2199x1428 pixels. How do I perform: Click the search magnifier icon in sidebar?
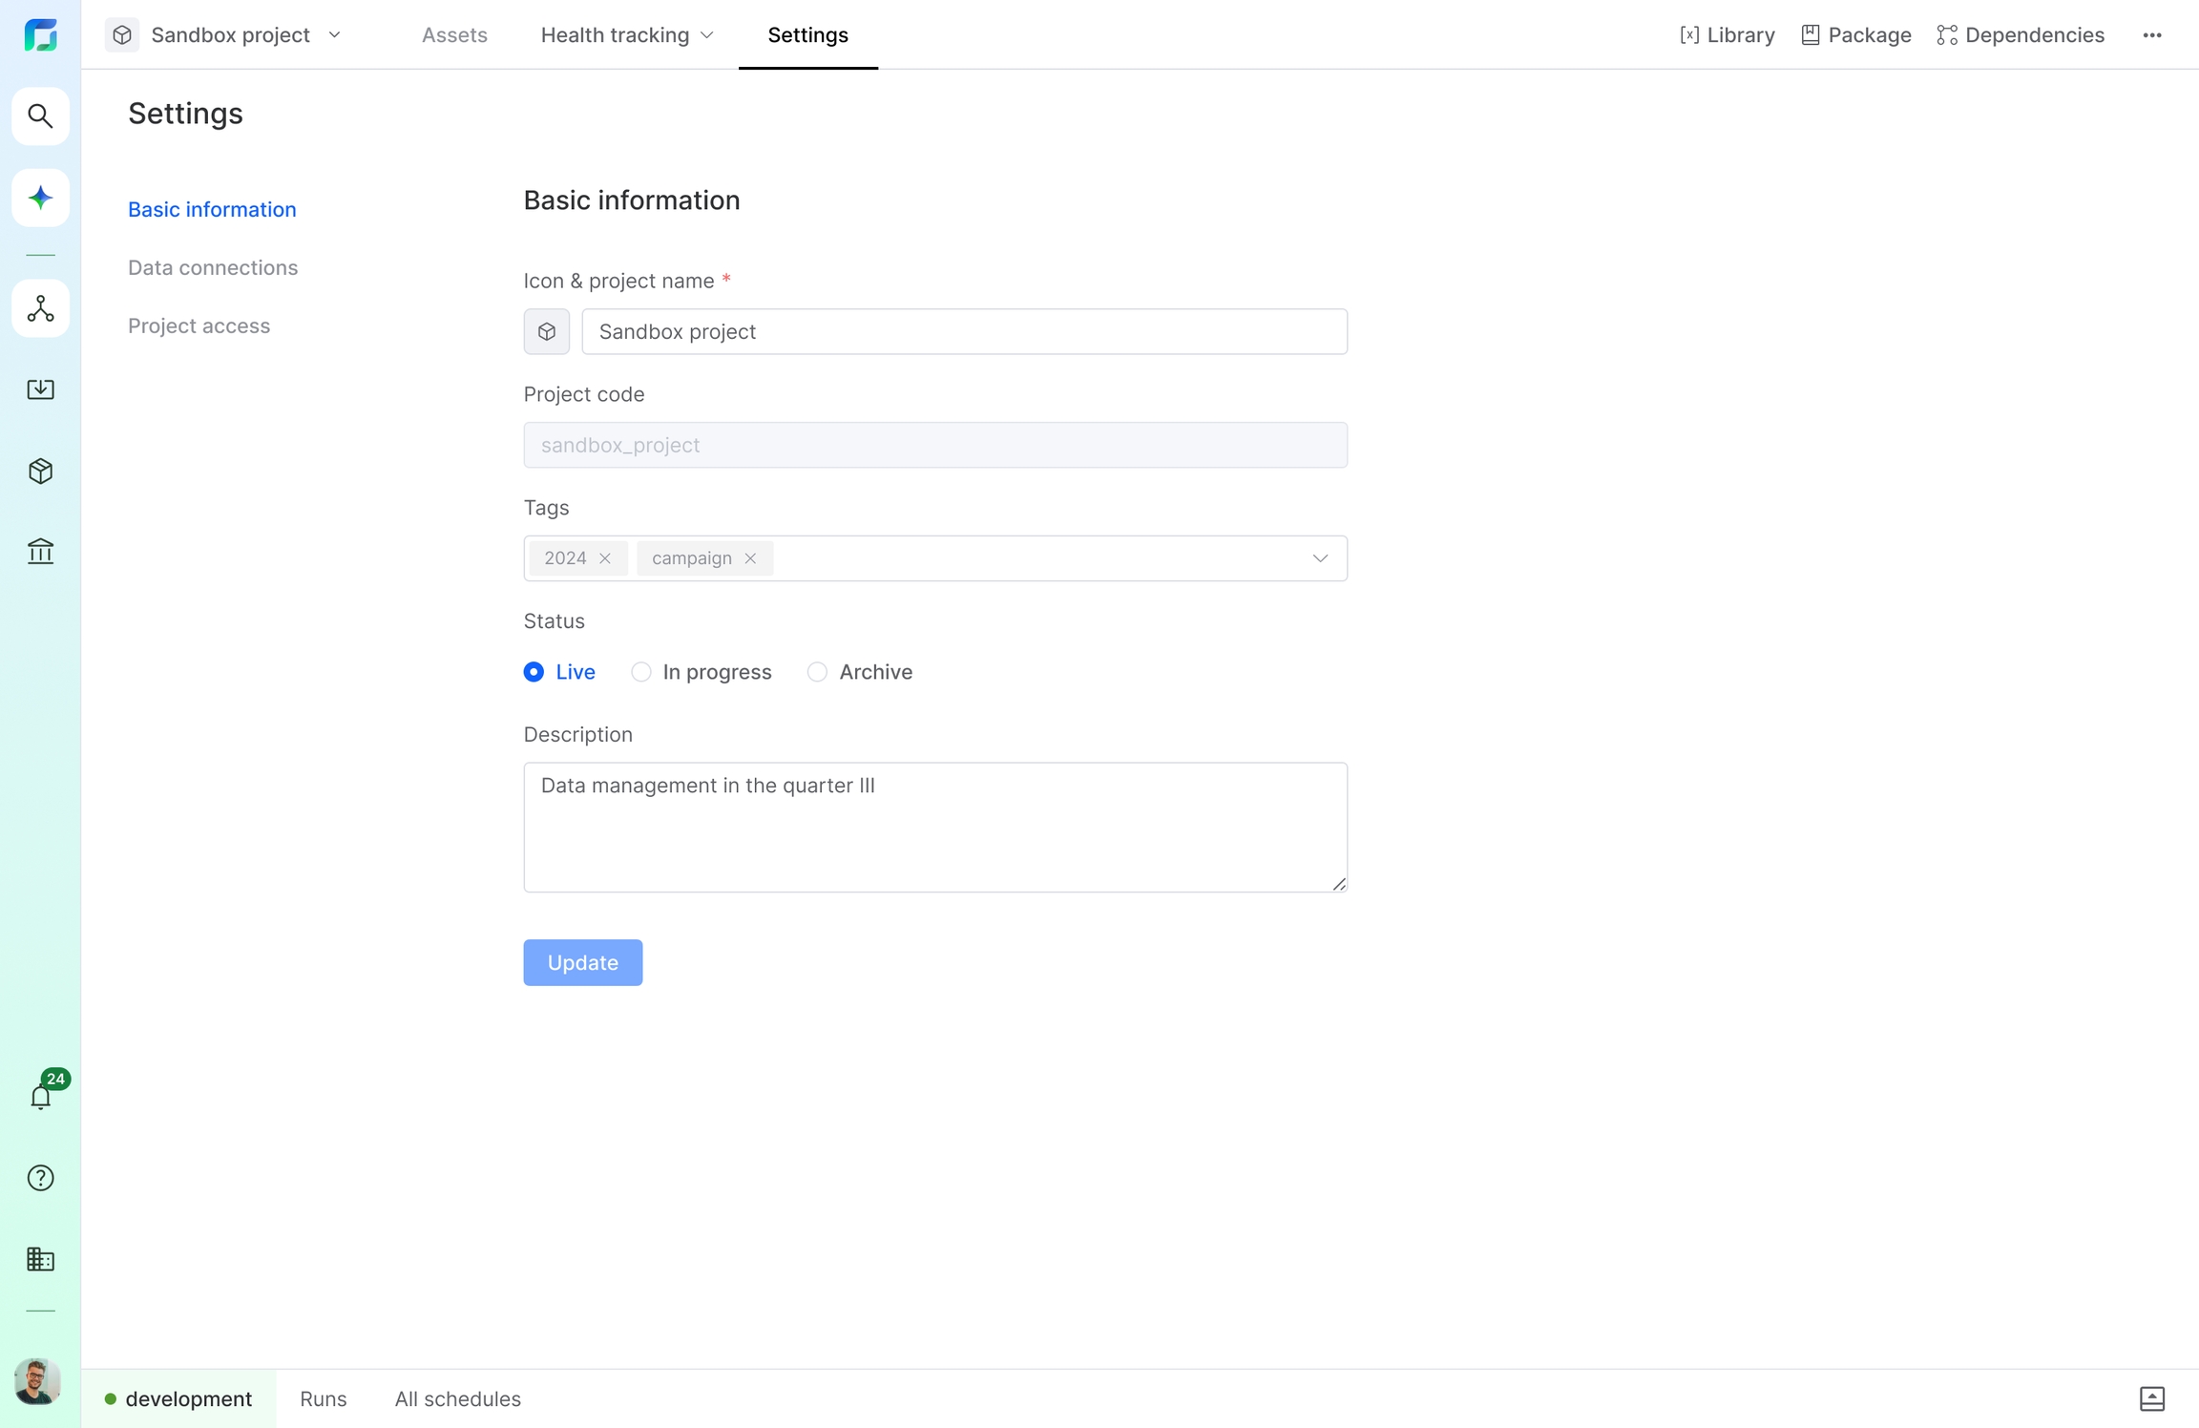[40, 116]
